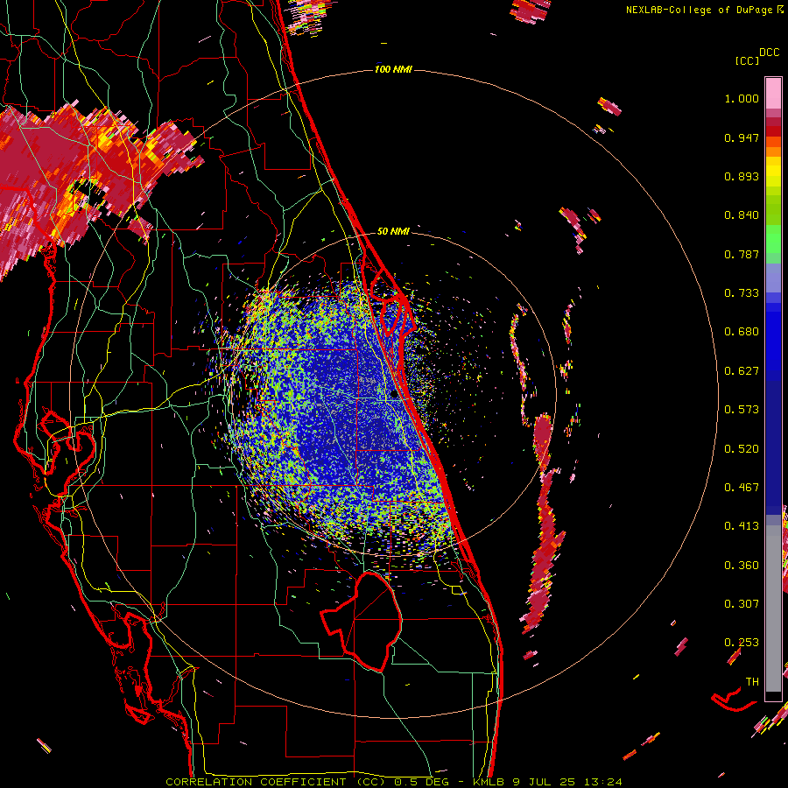
Task: Pick the light pink band of color scale
Action: (773, 94)
